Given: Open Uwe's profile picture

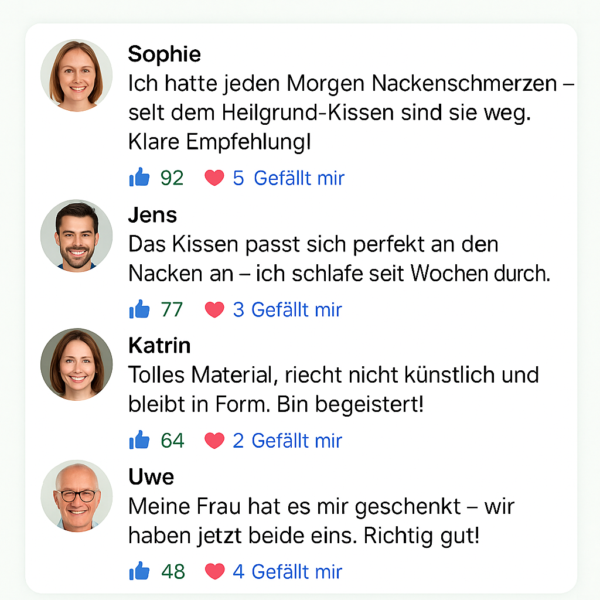Looking at the screenshot, I should [x=76, y=496].
